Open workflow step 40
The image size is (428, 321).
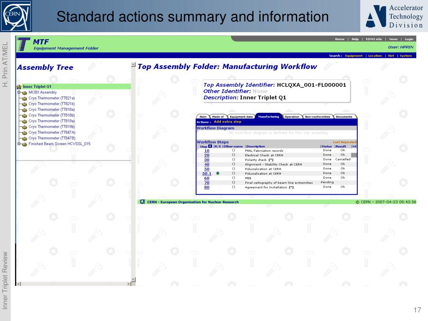point(206,164)
